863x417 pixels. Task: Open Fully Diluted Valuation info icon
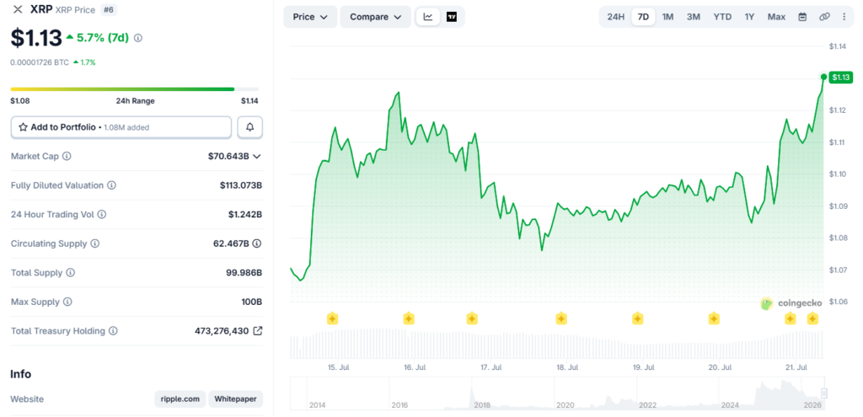[x=112, y=185]
